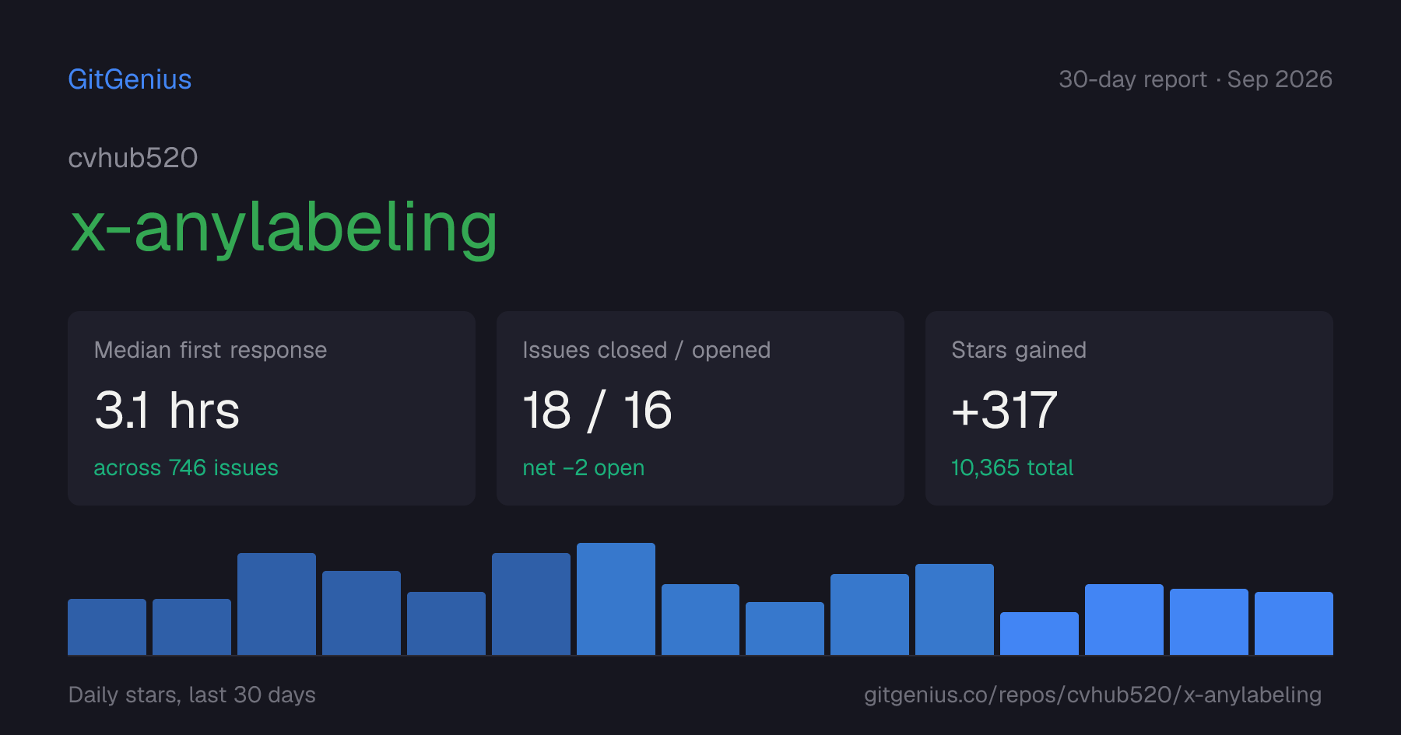
Task: Click the 3.1 hrs value
Action: pyautogui.click(x=167, y=410)
